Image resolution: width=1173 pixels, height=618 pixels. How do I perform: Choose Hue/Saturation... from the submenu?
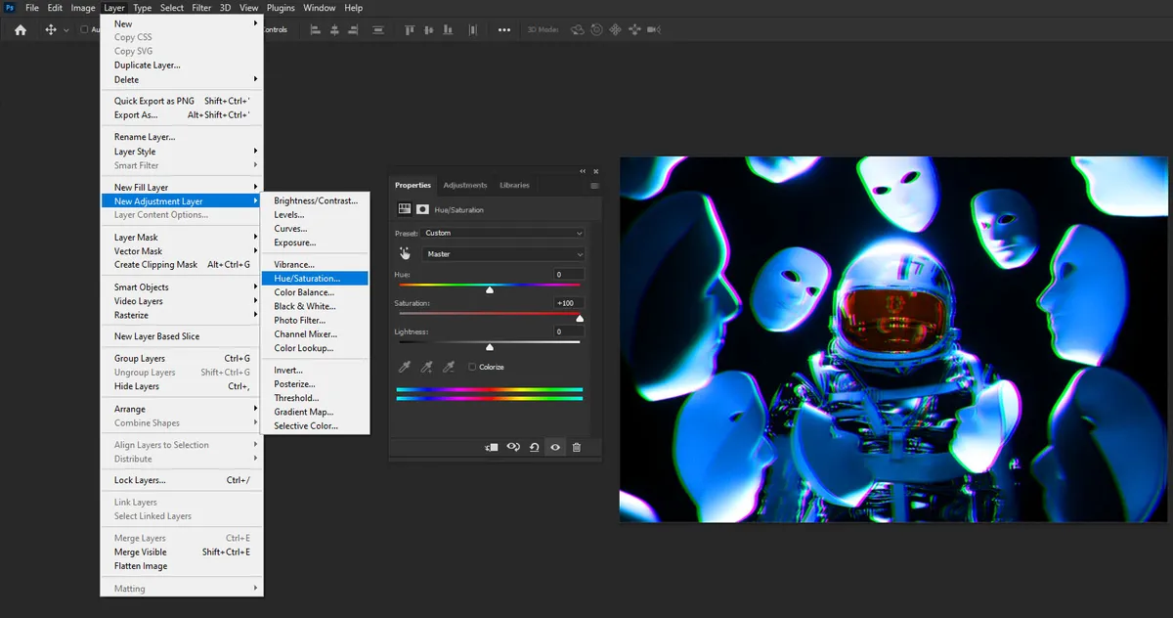tap(316, 278)
